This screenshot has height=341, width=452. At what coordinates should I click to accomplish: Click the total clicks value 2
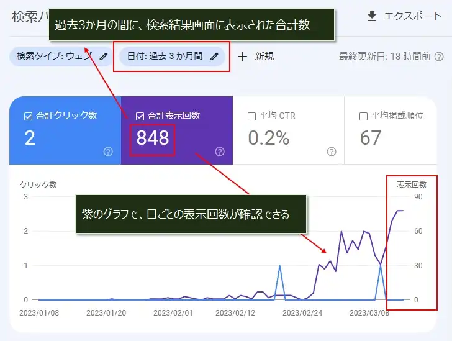30,138
